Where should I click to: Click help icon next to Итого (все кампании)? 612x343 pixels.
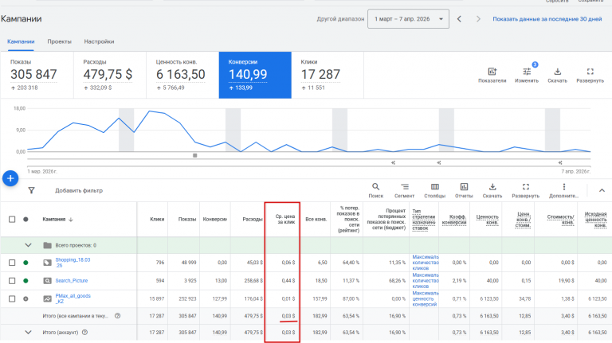117,316
